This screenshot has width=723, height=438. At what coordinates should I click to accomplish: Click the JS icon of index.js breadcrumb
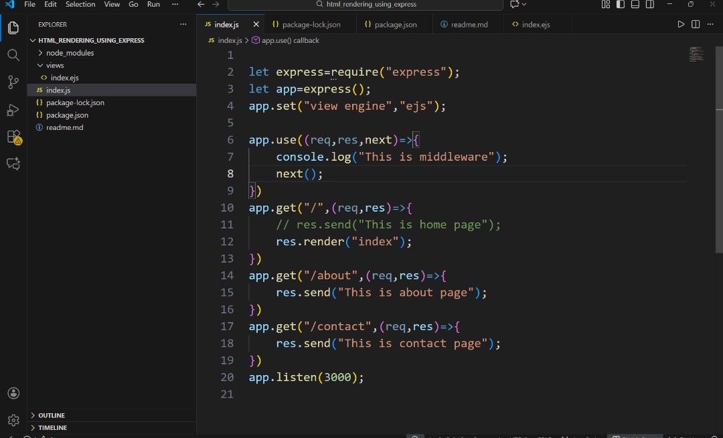coord(211,41)
